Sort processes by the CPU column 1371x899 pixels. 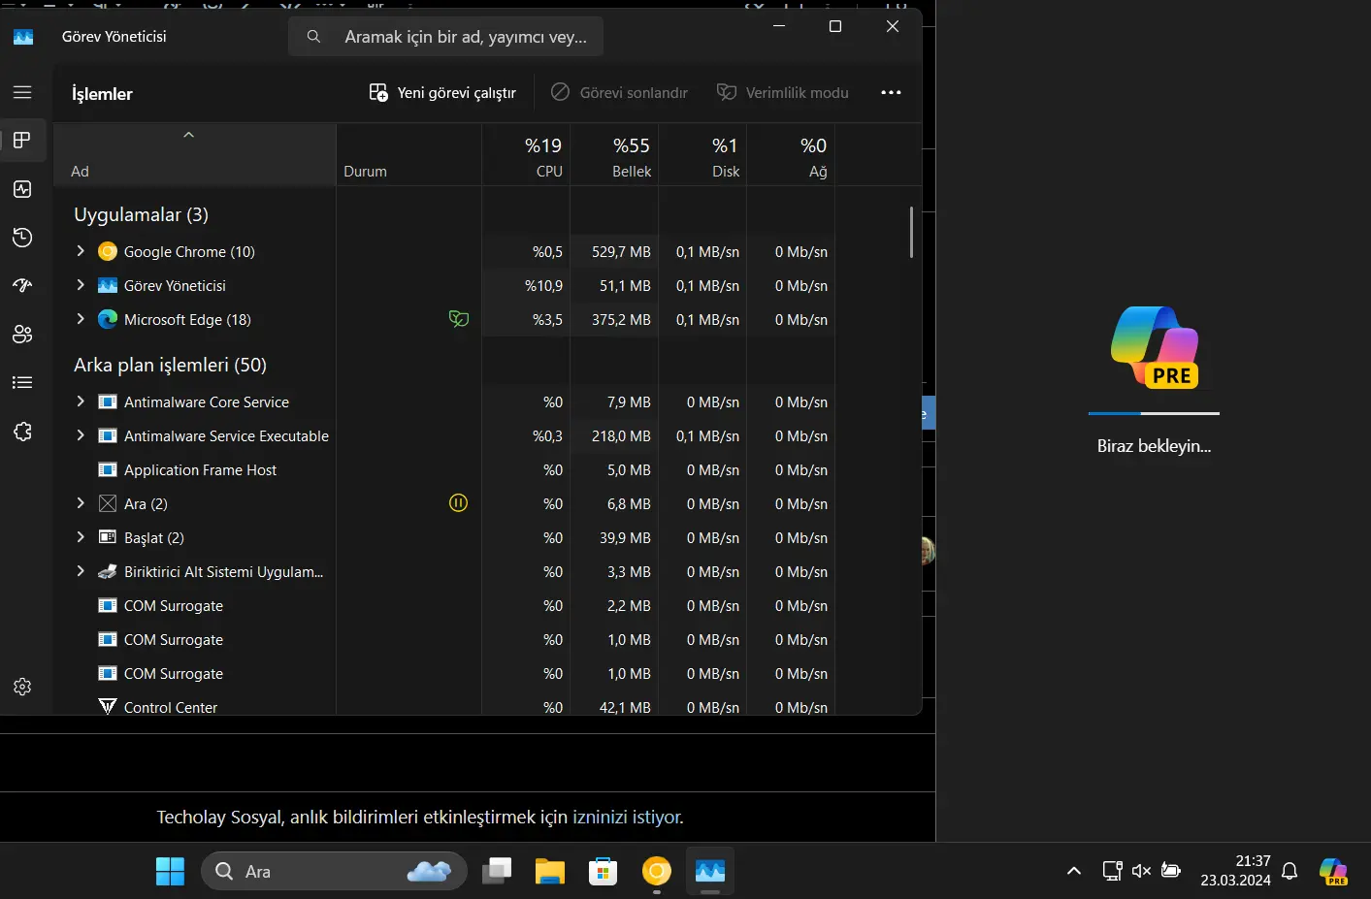coord(526,155)
